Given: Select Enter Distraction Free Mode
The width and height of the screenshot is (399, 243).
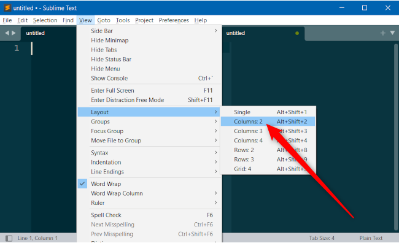Looking at the screenshot, I should (x=149, y=100).
